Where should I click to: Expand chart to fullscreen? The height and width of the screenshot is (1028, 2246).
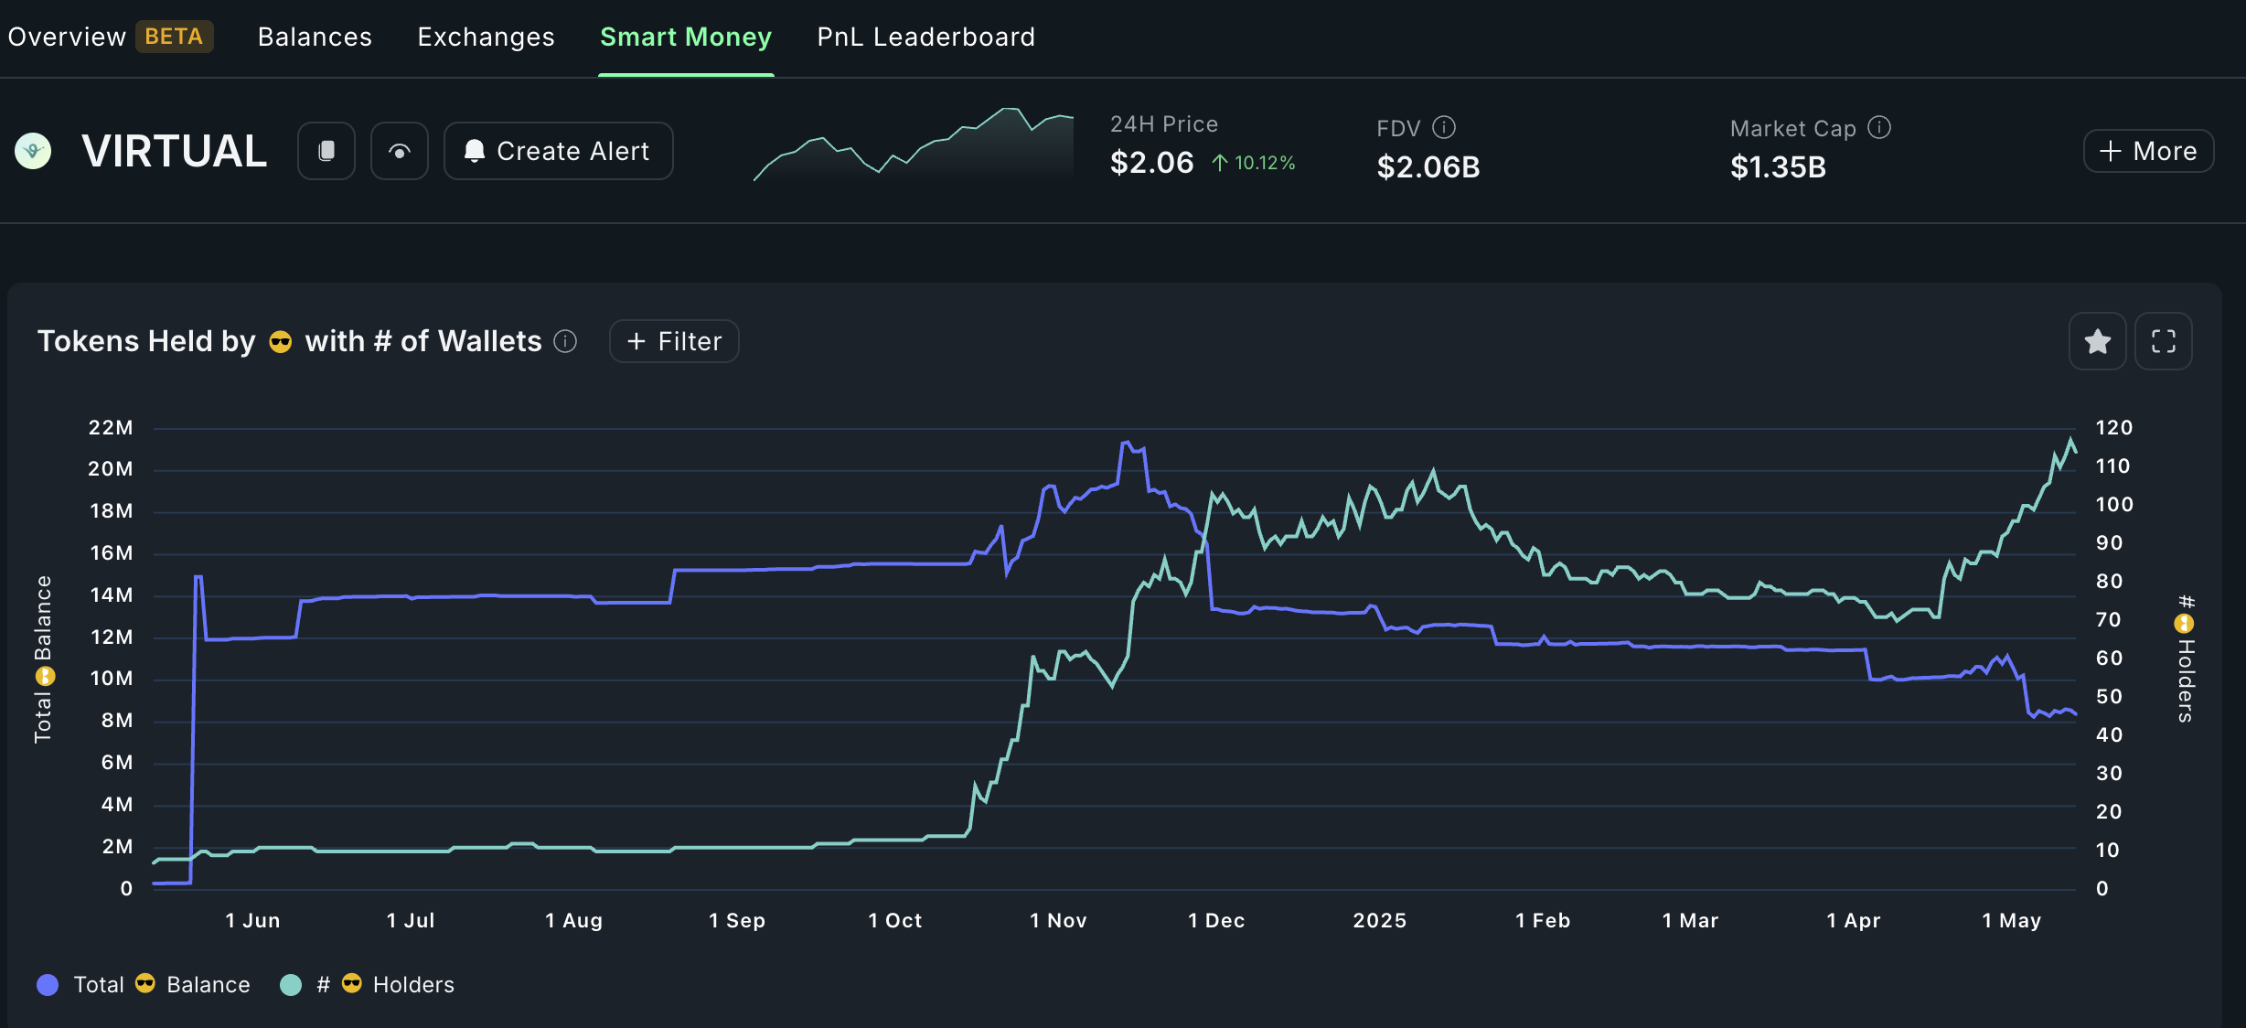(x=2163, y=341)
